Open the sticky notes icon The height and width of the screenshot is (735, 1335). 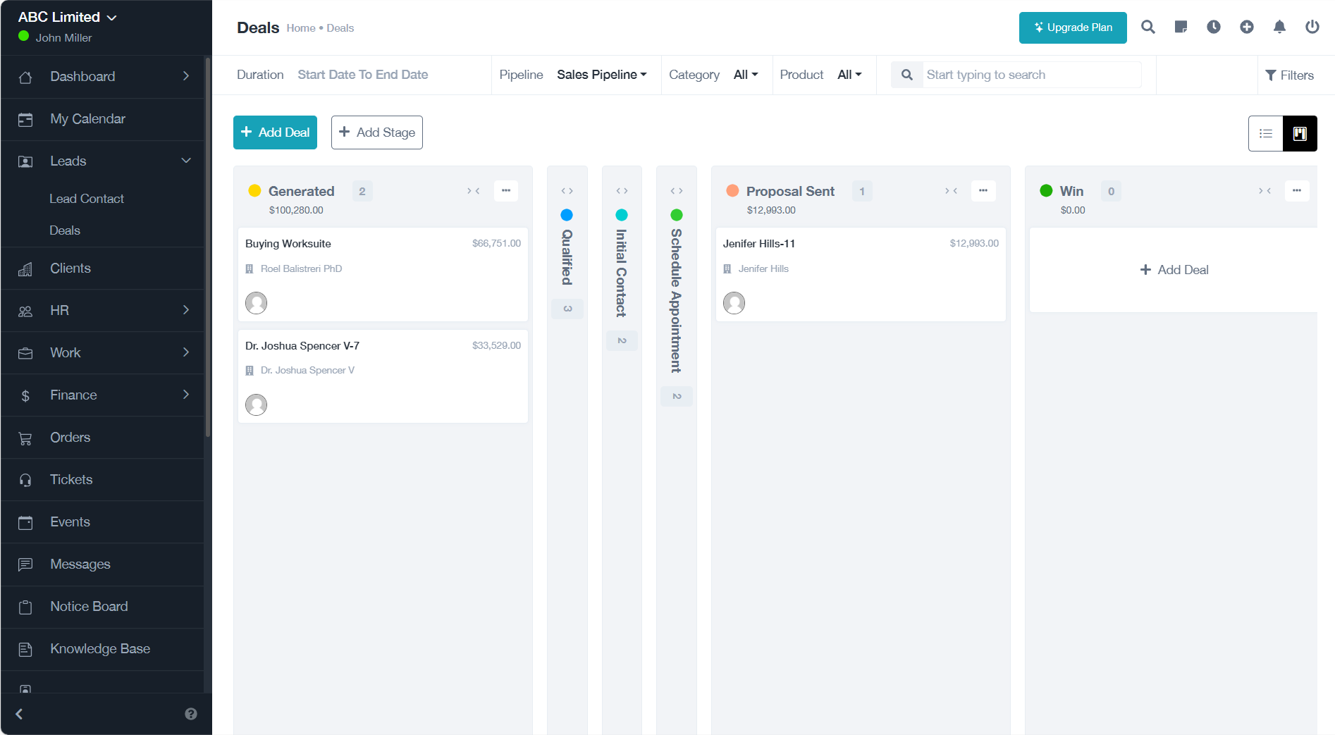pyautogui.click(x=1181, y=27)
